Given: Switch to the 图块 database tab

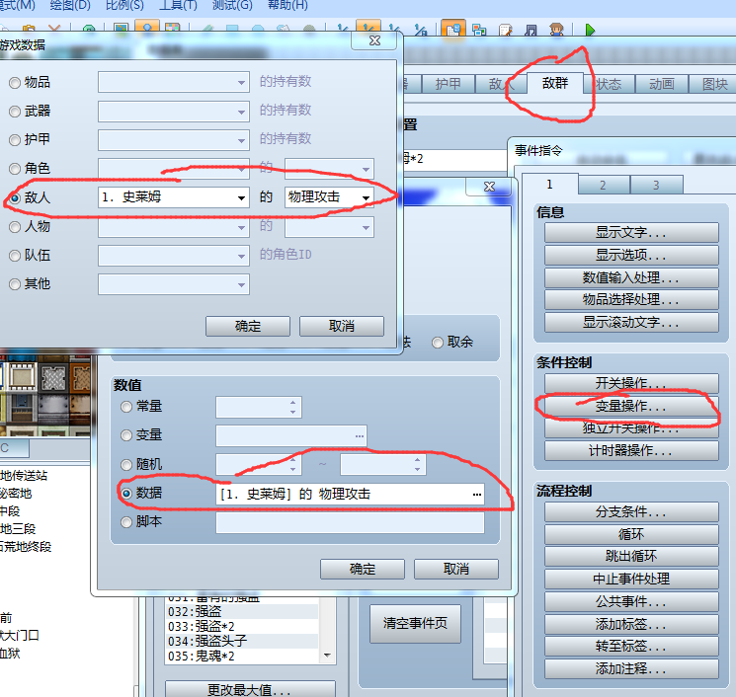Looking at the screenshot, I should tap(713, 85).
